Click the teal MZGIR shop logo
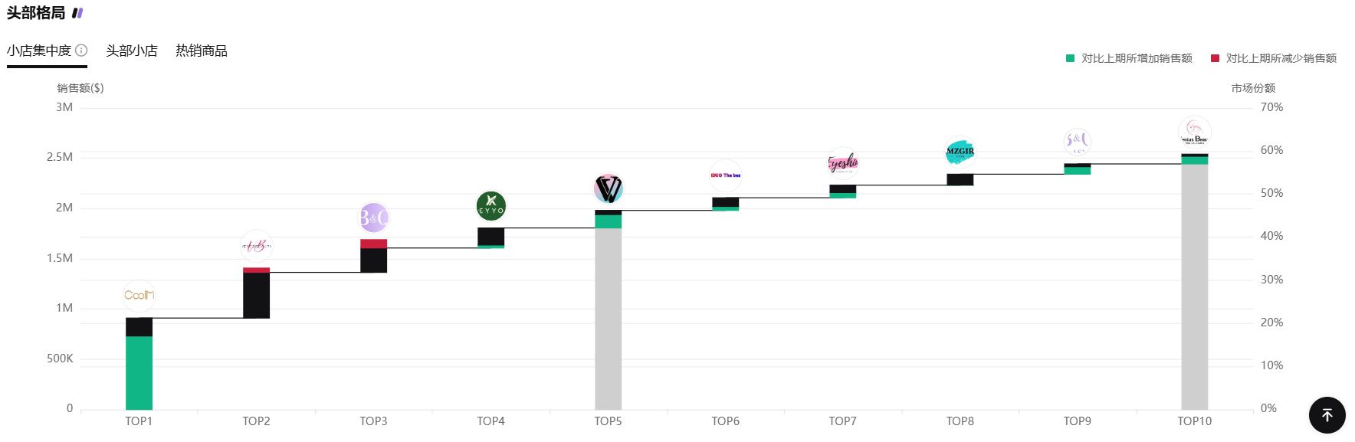This screenshot has width=1355, height=442. (x=960, y=152)
